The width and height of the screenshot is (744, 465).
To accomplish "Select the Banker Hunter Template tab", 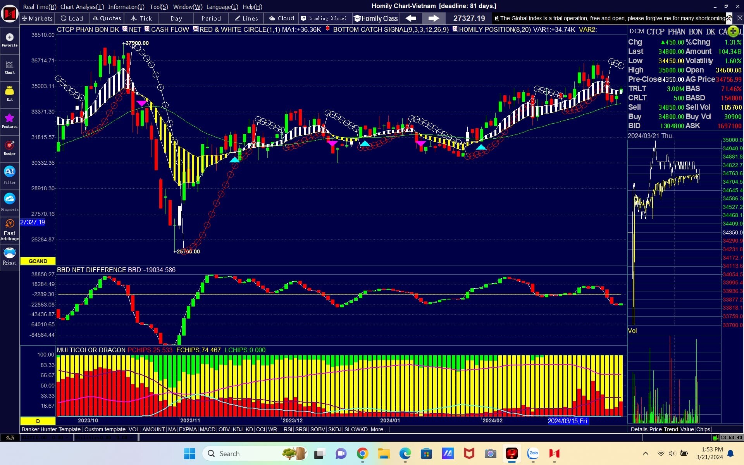I will pyautogui.click(x=51, y=429).
